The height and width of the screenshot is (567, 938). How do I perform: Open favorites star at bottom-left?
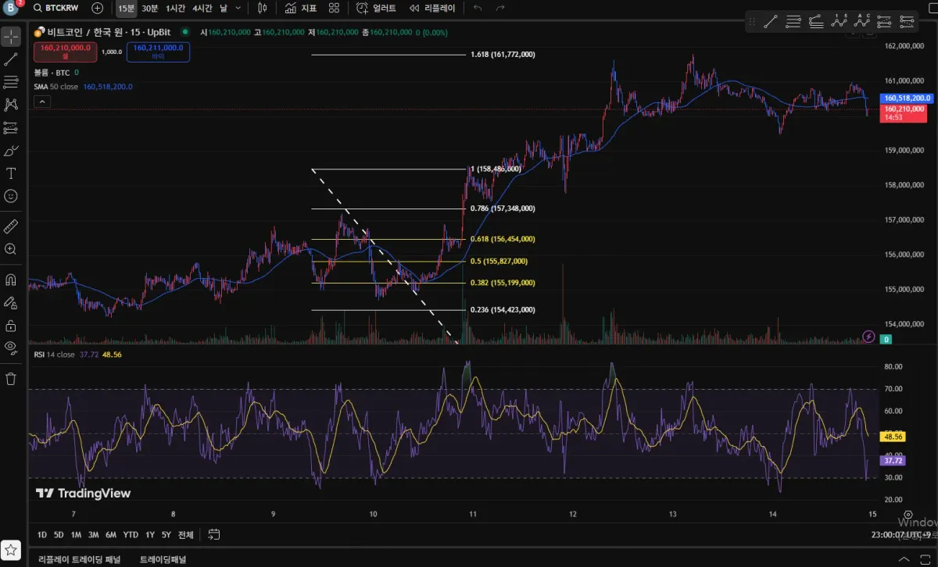(11, 549)
